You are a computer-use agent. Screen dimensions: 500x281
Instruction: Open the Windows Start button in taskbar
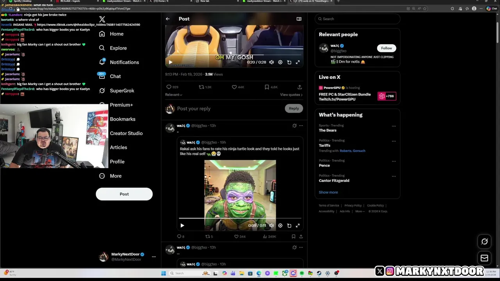tap(163, 273)
